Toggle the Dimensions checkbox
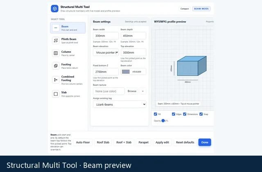 (185, 114)
